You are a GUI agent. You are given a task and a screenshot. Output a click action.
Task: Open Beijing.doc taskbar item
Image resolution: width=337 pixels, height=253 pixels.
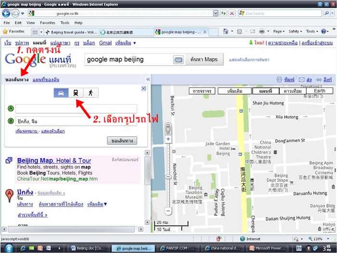tap(89, 248)
